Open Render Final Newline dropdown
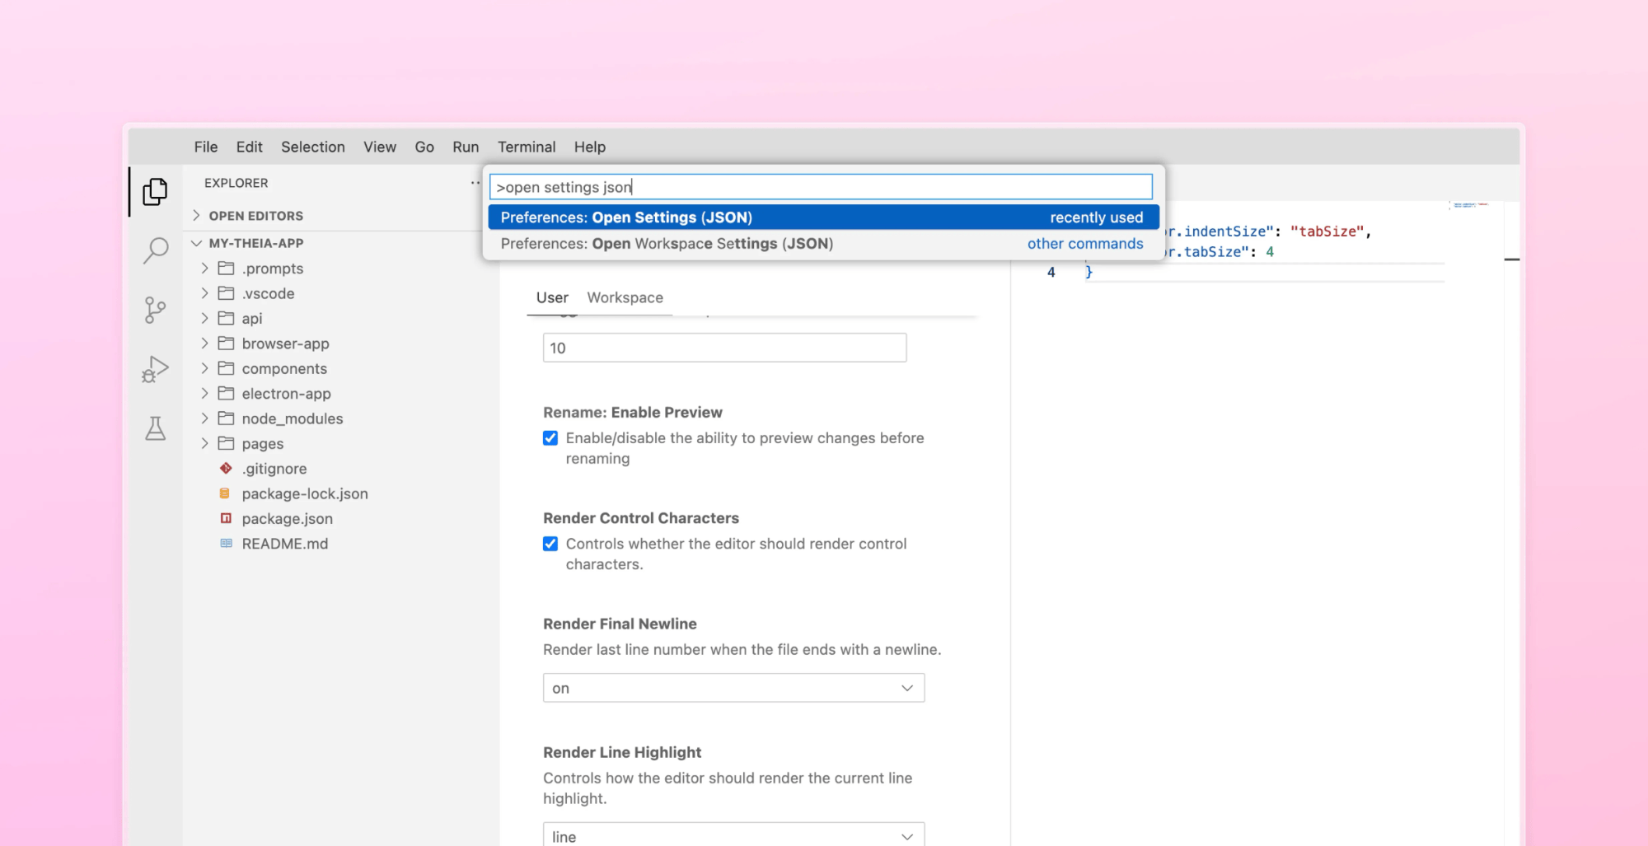1648x846 pixels. (733, 688)
